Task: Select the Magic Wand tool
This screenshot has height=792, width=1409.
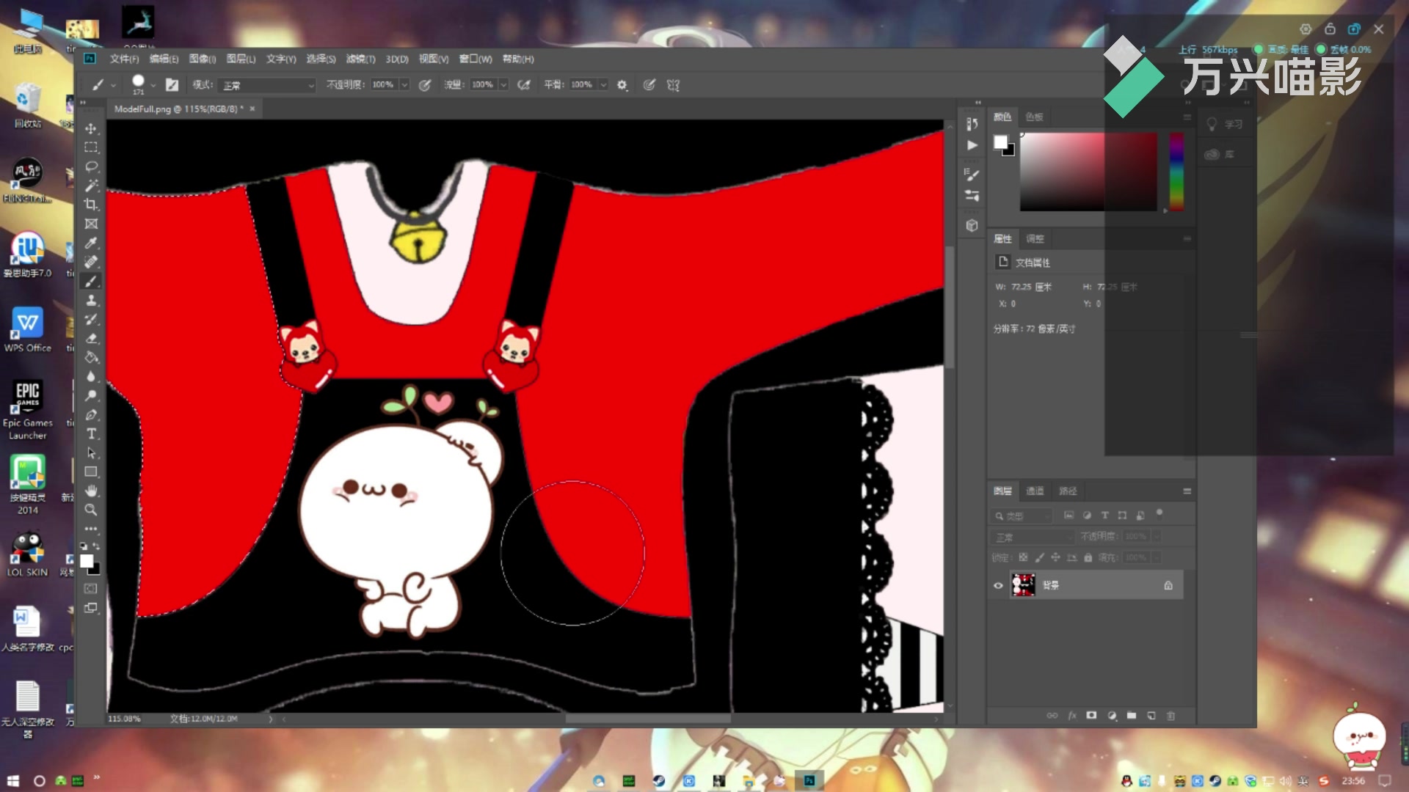Action: pos(91,186)
